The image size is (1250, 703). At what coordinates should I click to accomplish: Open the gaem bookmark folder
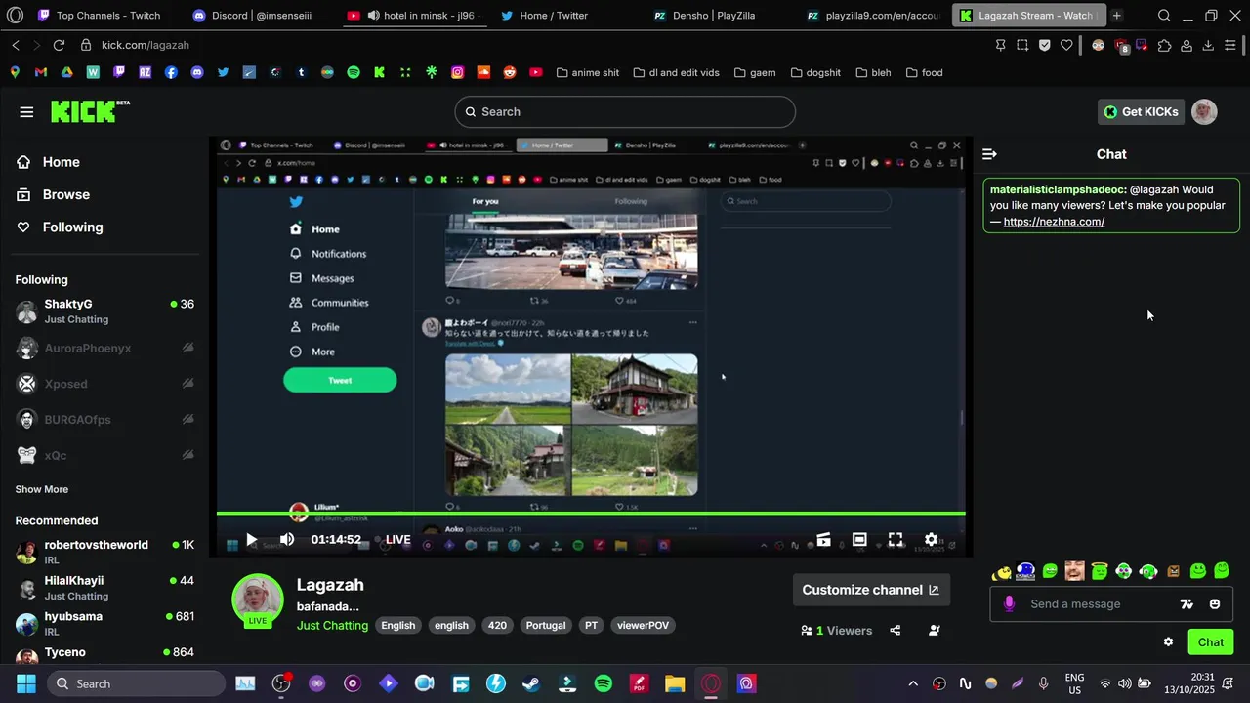[x=755, y=72]
